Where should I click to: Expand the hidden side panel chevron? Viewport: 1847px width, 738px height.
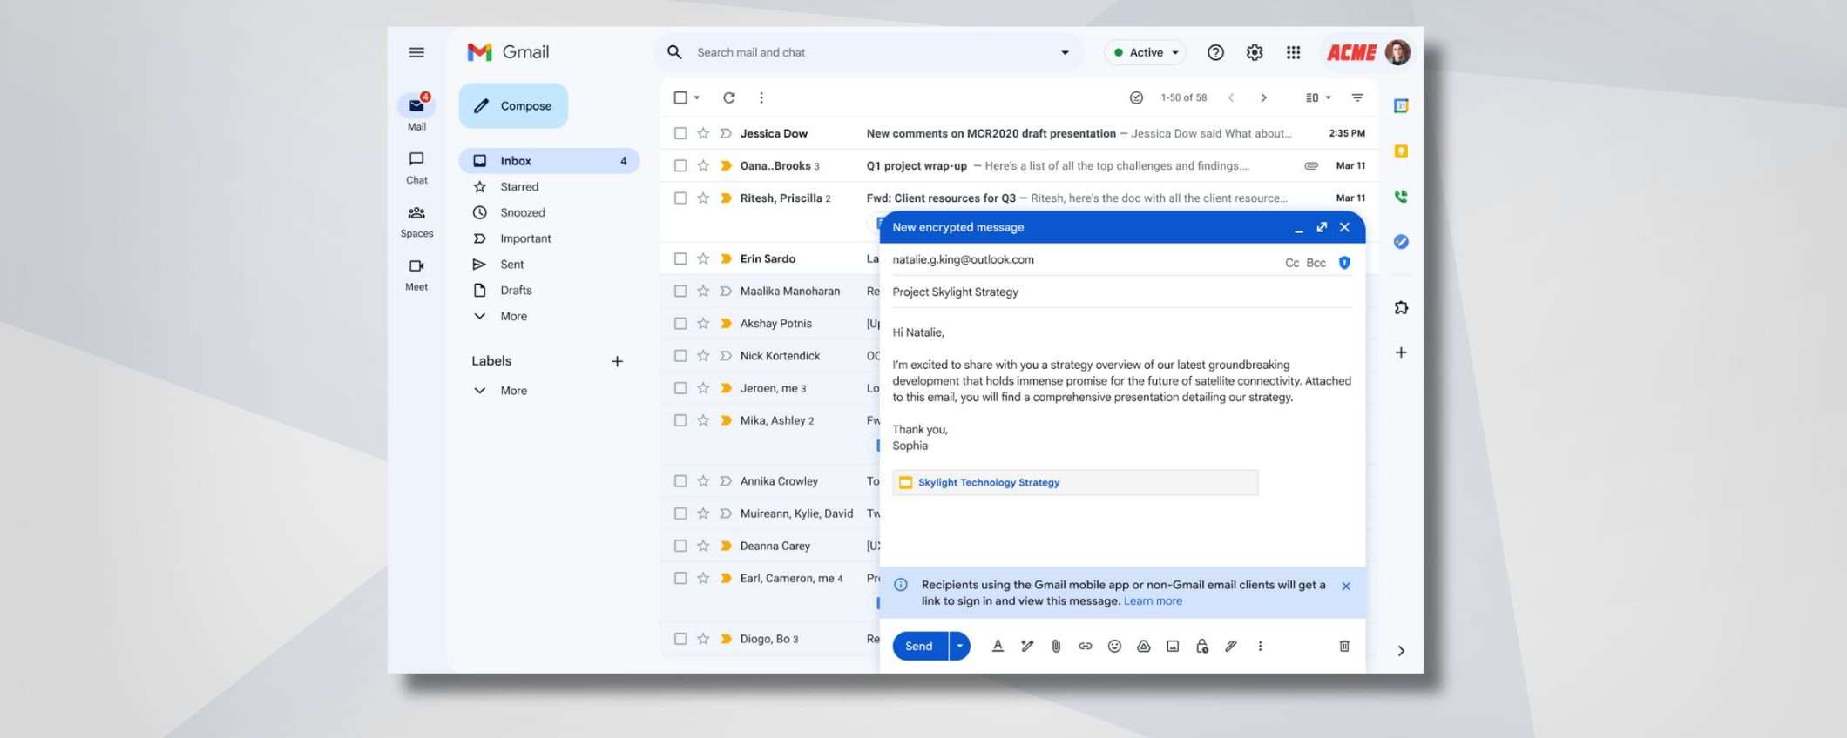pos(1401,651)
